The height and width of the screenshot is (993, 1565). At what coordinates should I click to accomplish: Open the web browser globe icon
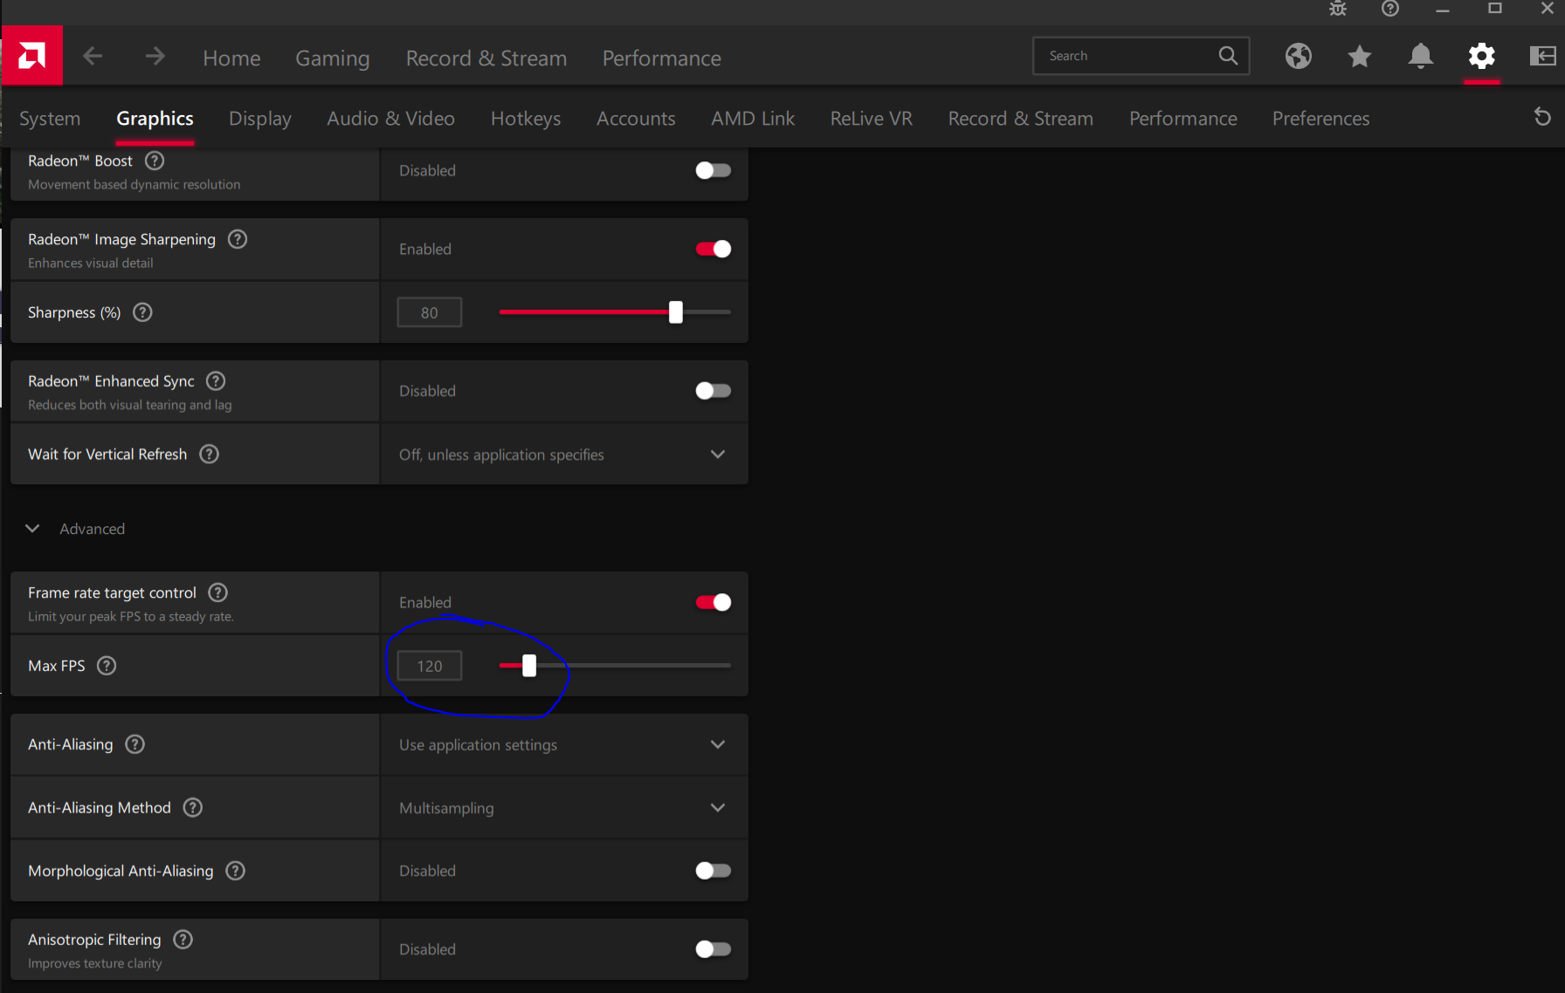click(x=1299, y=56)
